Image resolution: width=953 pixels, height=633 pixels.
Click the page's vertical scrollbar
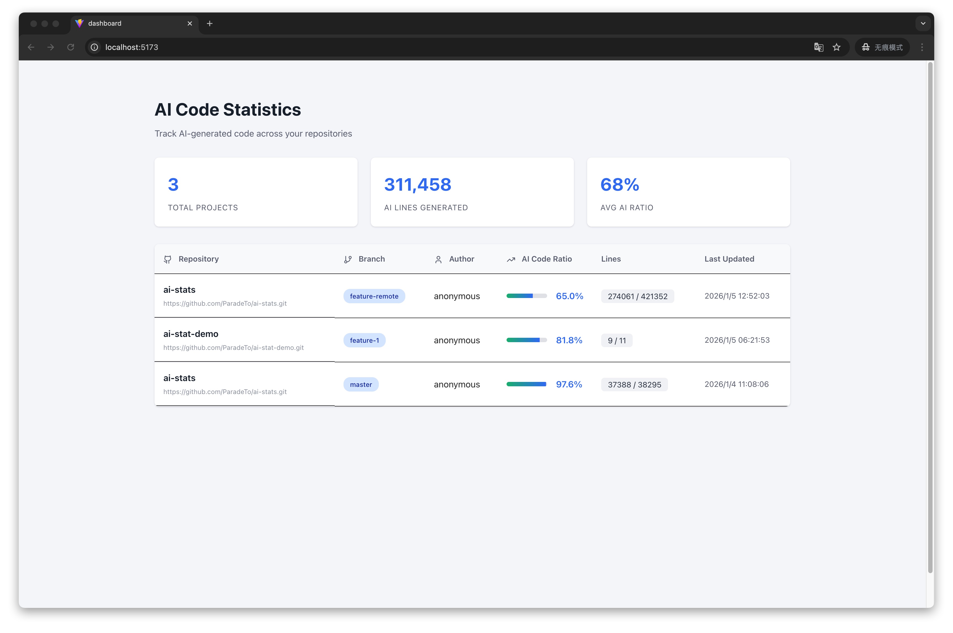pos(930,317)
